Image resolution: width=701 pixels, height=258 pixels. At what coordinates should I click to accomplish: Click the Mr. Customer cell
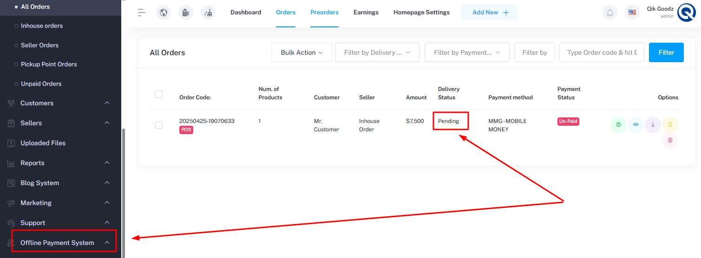327,125
